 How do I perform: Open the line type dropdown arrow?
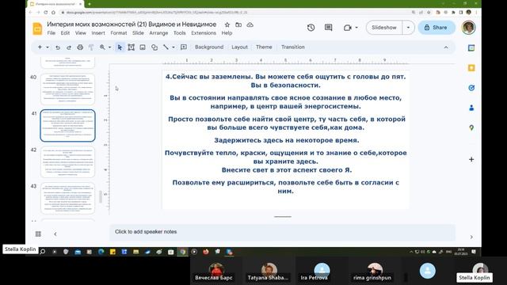pyautogui.click(x=173, y=47)
